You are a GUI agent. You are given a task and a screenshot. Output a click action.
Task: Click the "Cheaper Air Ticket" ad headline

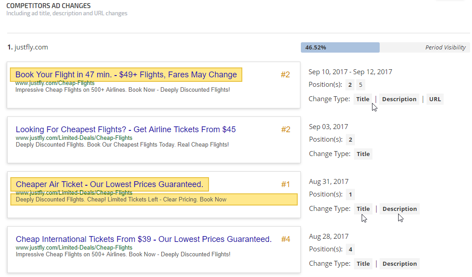pos(109,184)
